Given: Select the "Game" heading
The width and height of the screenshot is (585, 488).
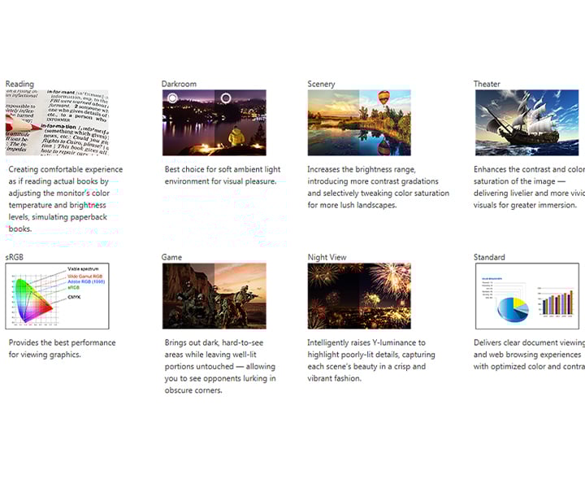Looking at the screenshot, I should (x=172, y=257).
